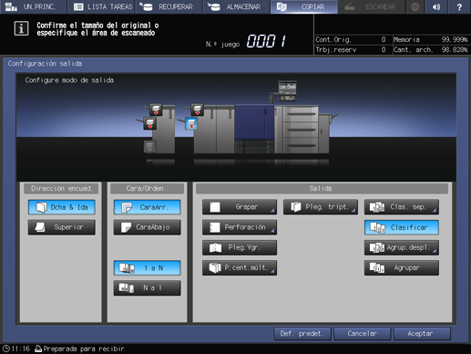Click the Salida section header
This screenshot has width=471, height=354.
tap(322, 189)
